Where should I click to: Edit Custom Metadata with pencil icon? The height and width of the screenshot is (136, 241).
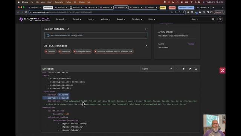click(68, 29)
